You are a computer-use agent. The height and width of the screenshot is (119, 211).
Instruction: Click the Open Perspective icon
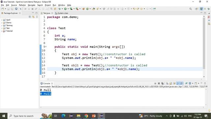pyautogui.click(x=196, y=9)
